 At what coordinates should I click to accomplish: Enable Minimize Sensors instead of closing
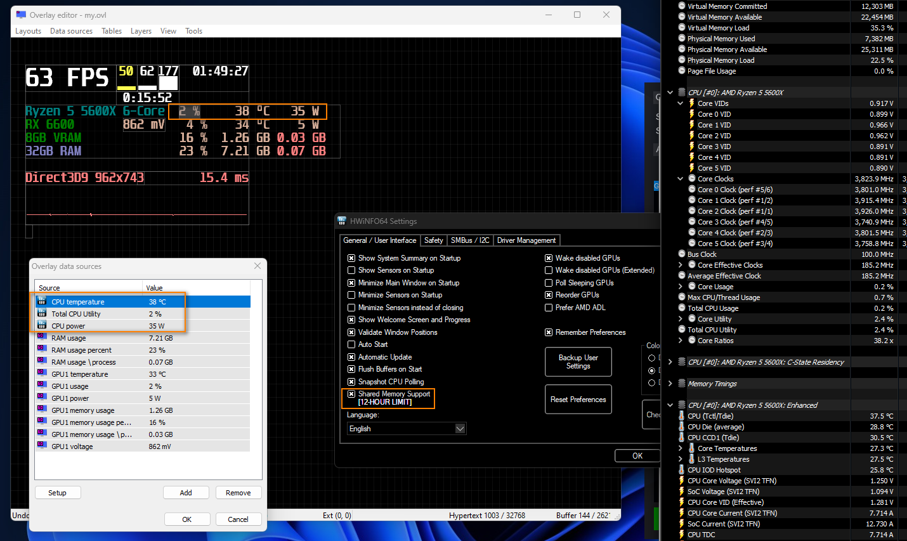coord(351,308)
